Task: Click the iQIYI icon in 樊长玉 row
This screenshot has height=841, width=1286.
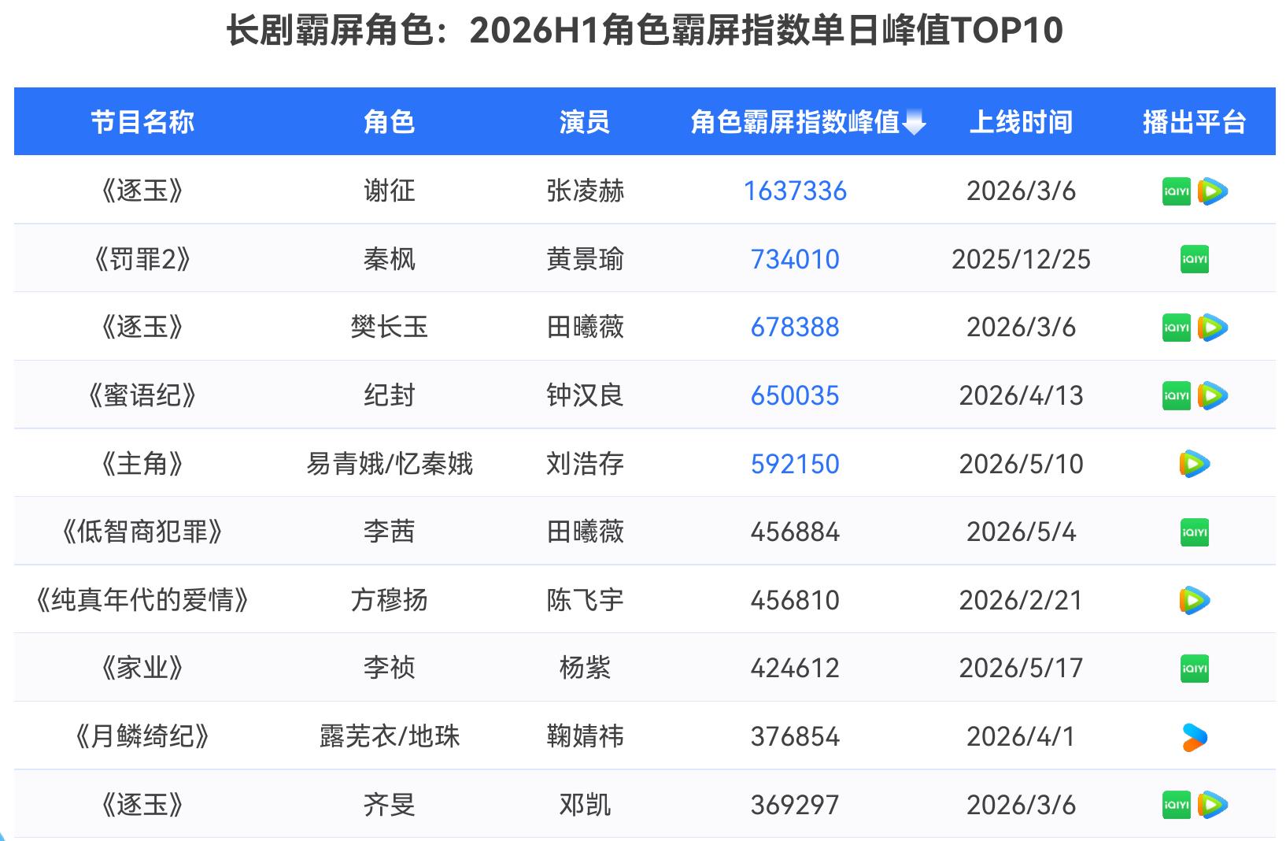Action: 1177,328
